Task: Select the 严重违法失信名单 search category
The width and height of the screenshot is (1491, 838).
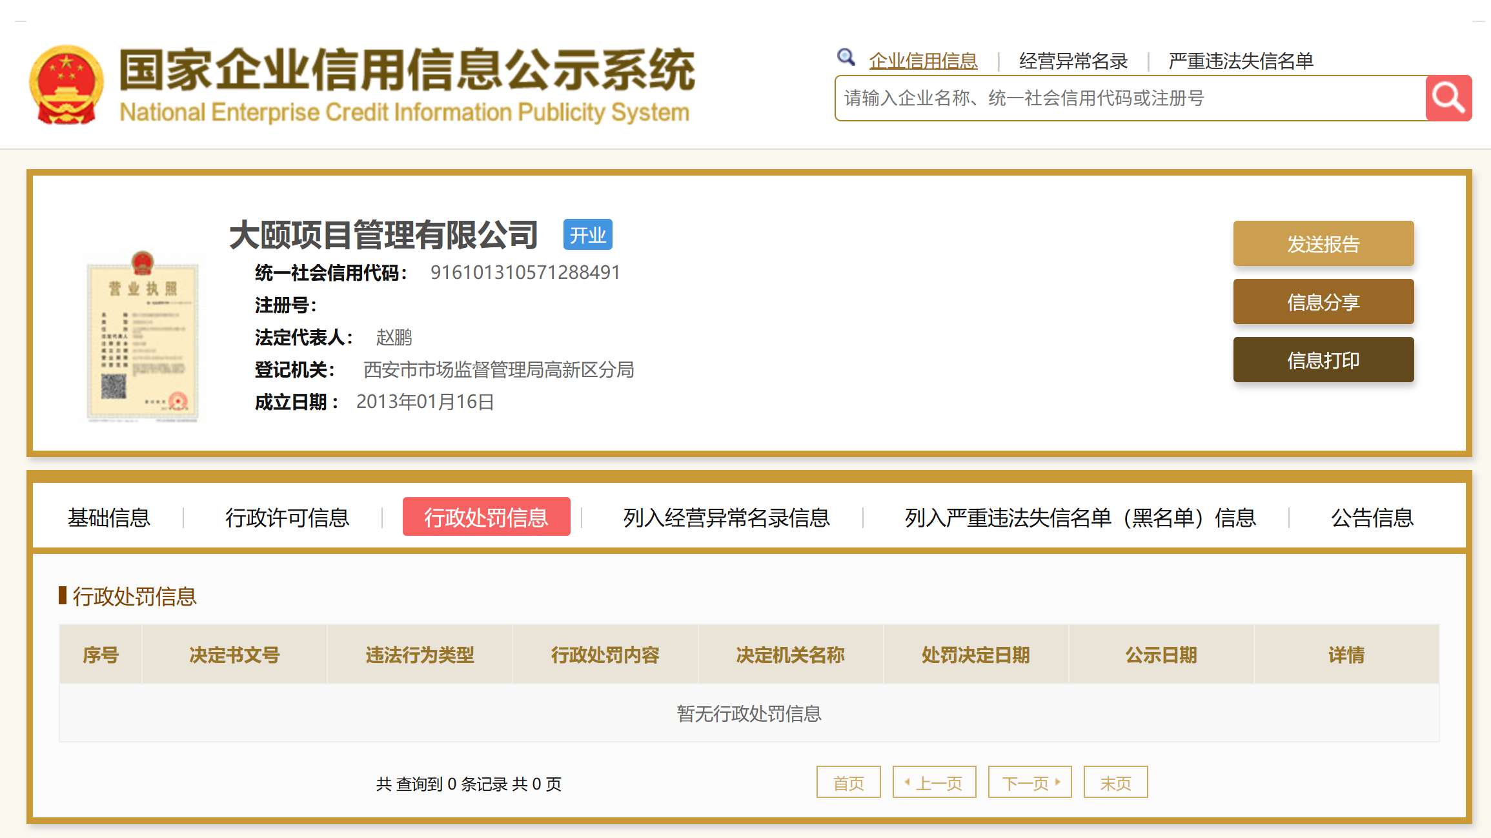Action: click(1241, 61)
